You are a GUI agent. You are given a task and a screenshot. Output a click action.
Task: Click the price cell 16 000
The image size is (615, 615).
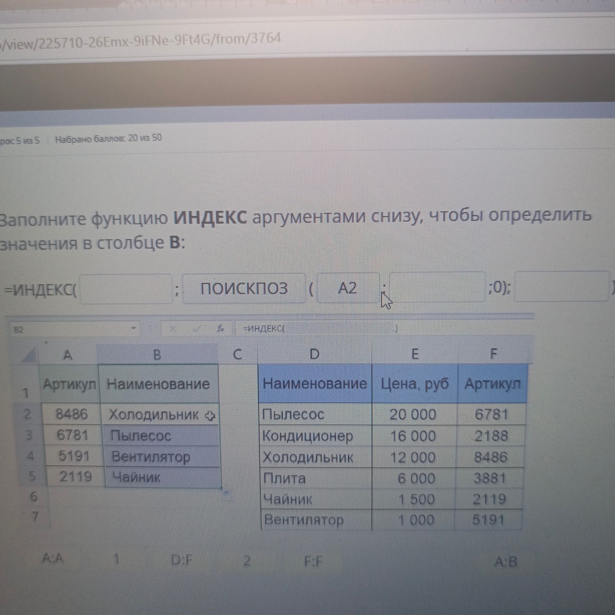(414, 436)
